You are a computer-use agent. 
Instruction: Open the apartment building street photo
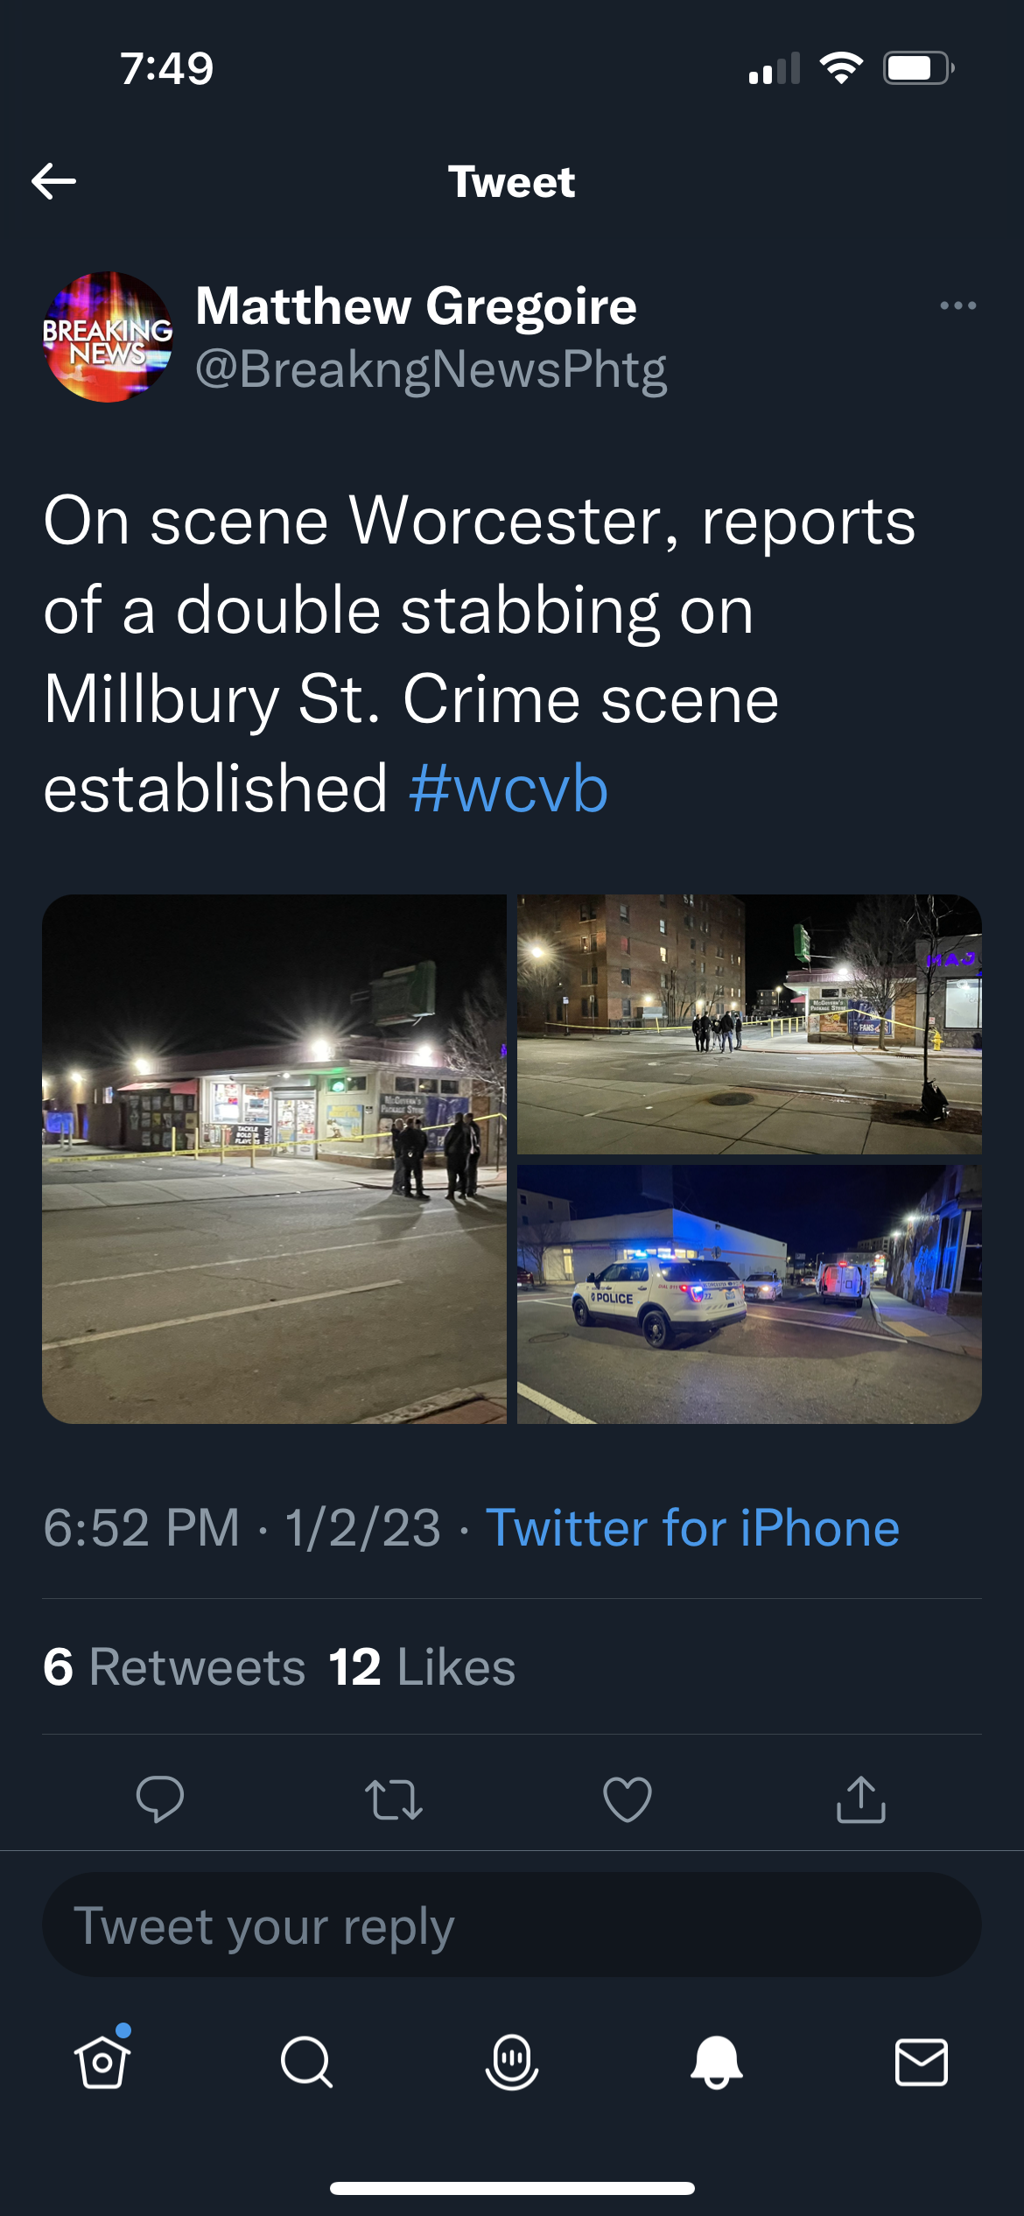pyautogui.click(x=749, y=1023)
